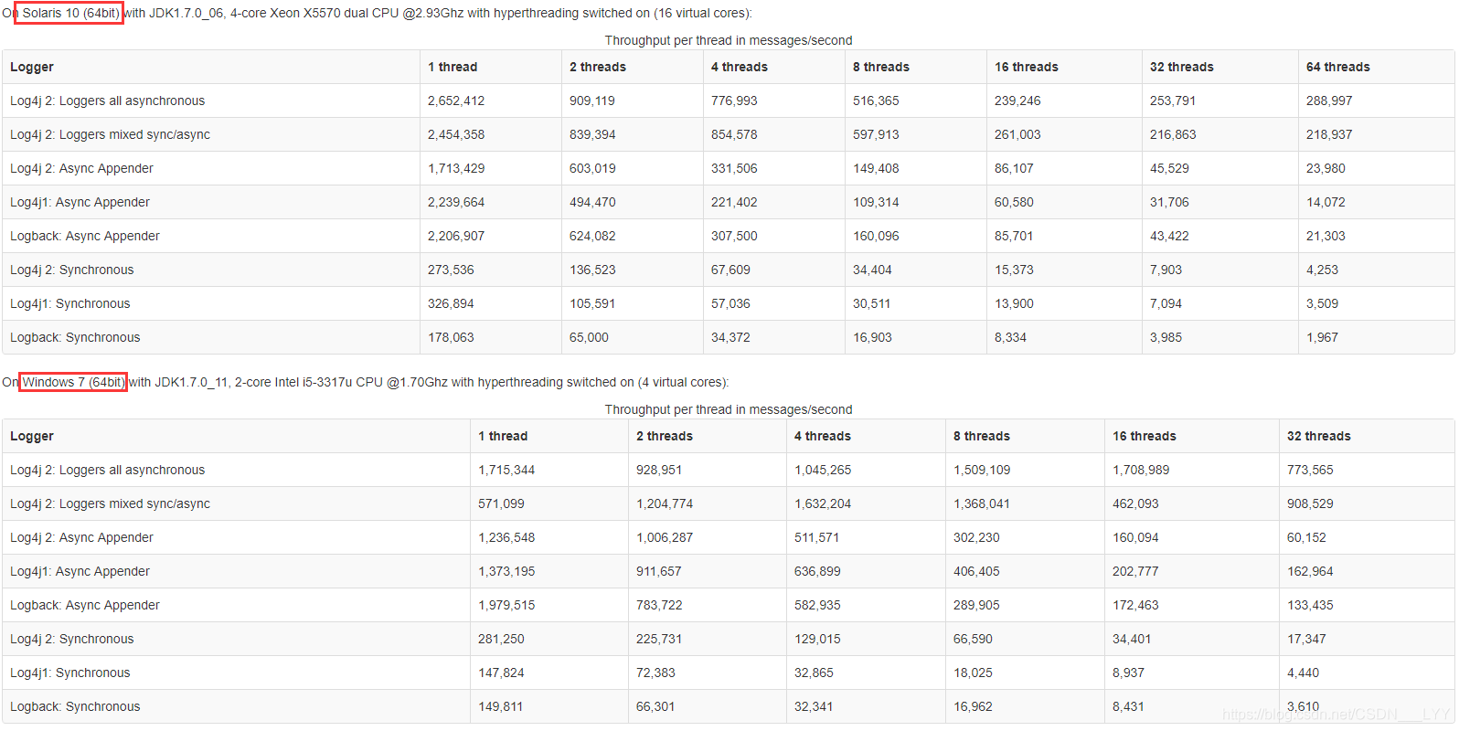Select the value 16,962
Screen dimensions: 1459x731
973,706
